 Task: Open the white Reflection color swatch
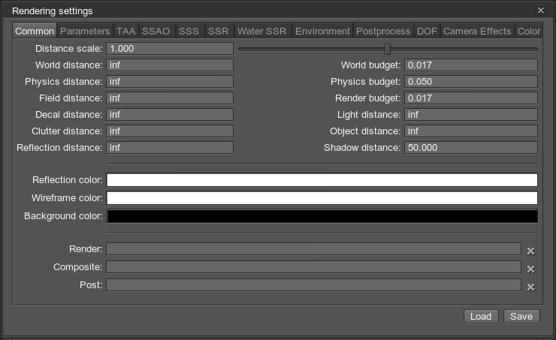pos(322,180)
